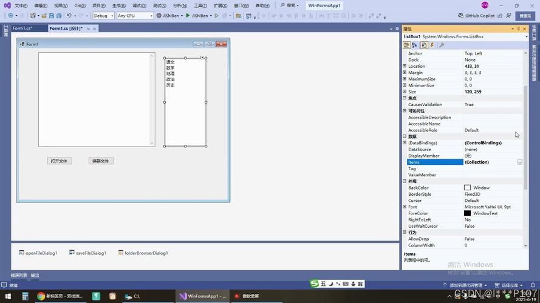Click the Sogou input method S icon
Viewport: 540px width, 303px height.
pyautogui.click(x=314, y=284)
